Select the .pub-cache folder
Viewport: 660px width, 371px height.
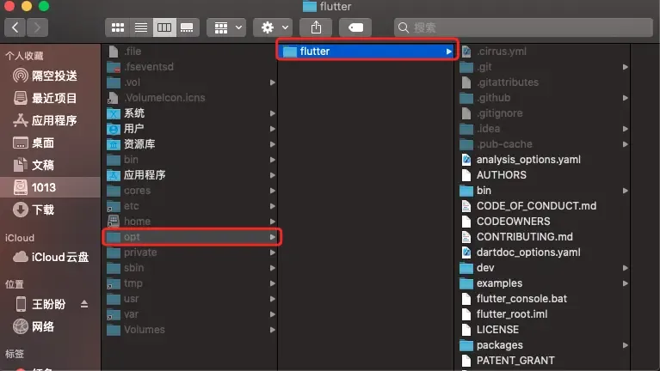point(543,144)
